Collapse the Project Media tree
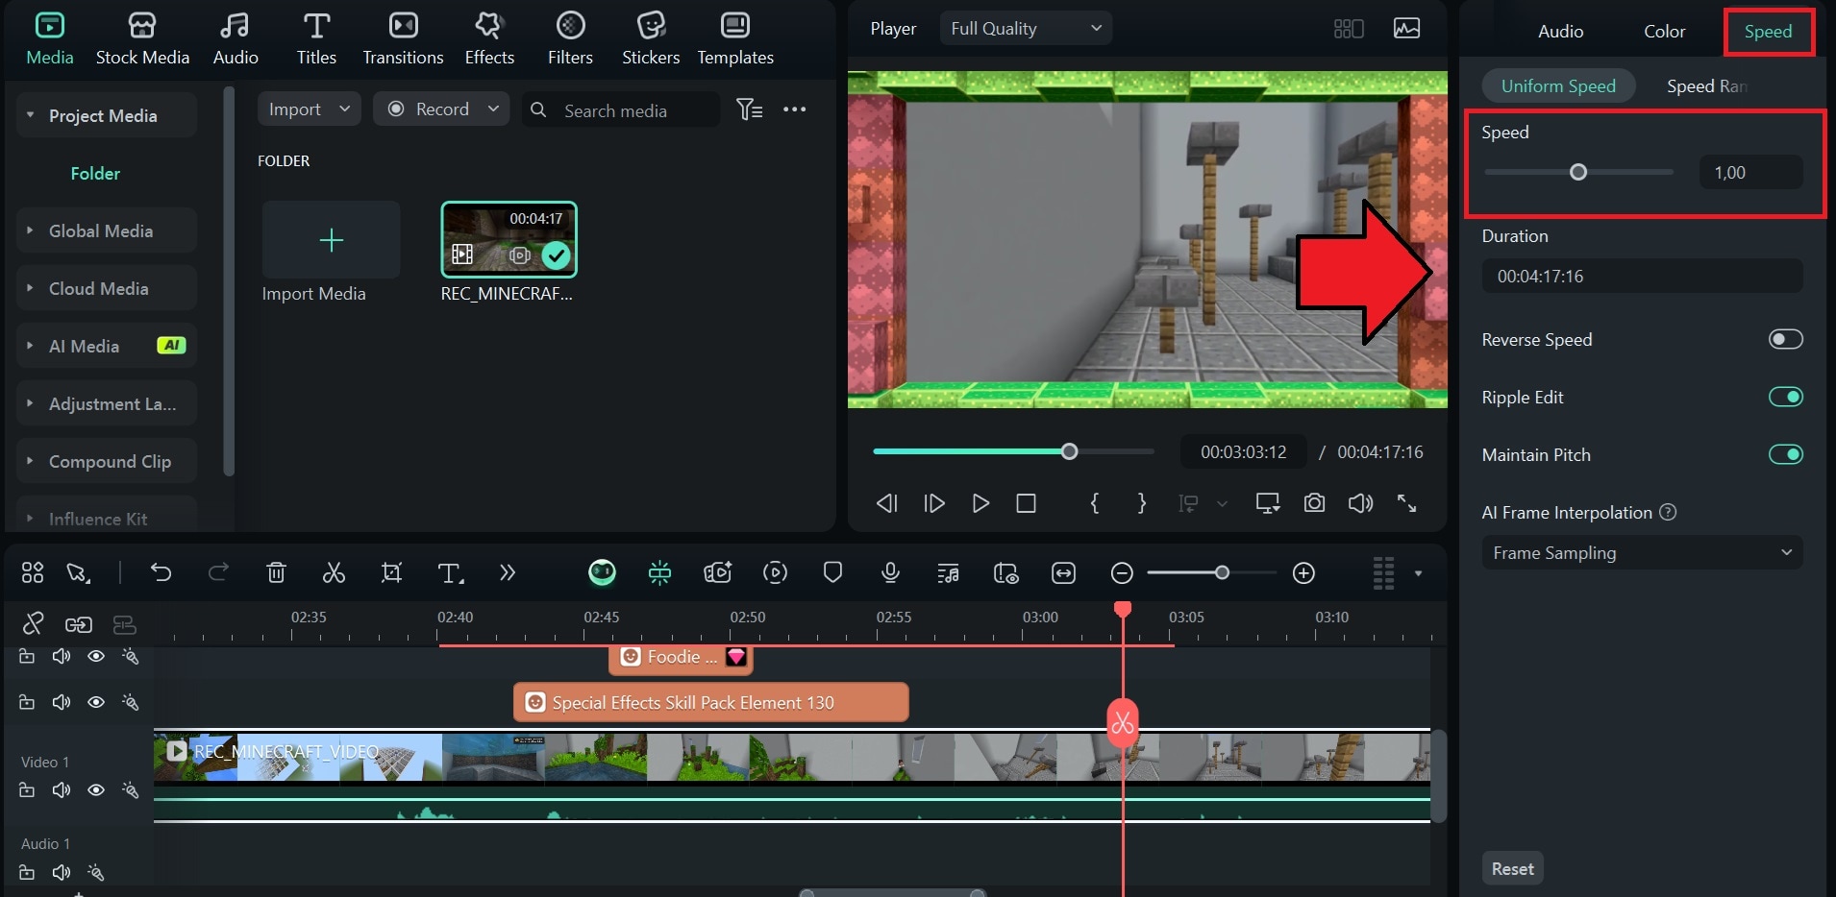 [x=30, y=115]
